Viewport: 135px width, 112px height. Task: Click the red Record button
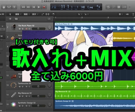pos(44,7)
